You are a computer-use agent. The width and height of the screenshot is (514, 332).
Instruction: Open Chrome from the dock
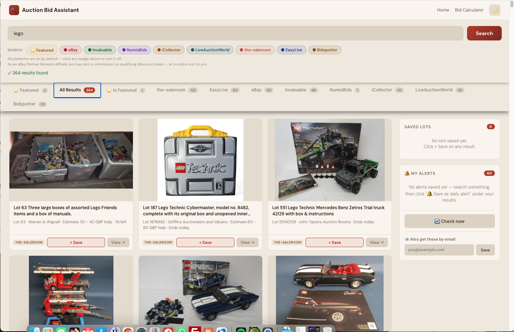click(128, 330)
